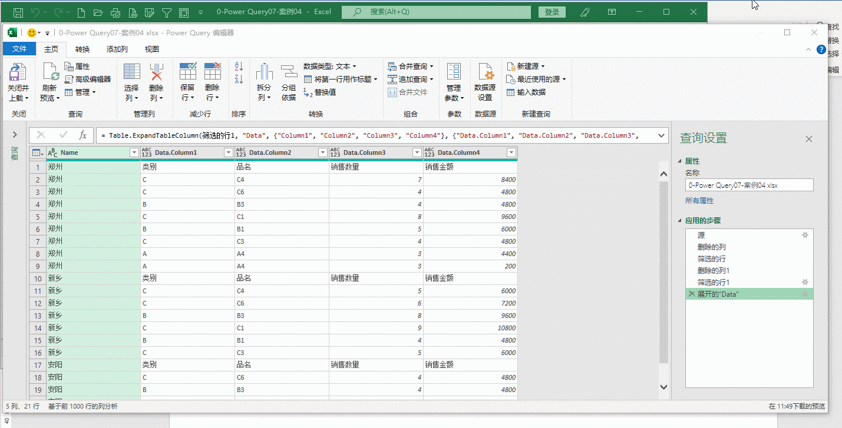The image size is (842, 428).
Task: Click the Keep Rows (保留行) icon
Action: coord(188,71)
